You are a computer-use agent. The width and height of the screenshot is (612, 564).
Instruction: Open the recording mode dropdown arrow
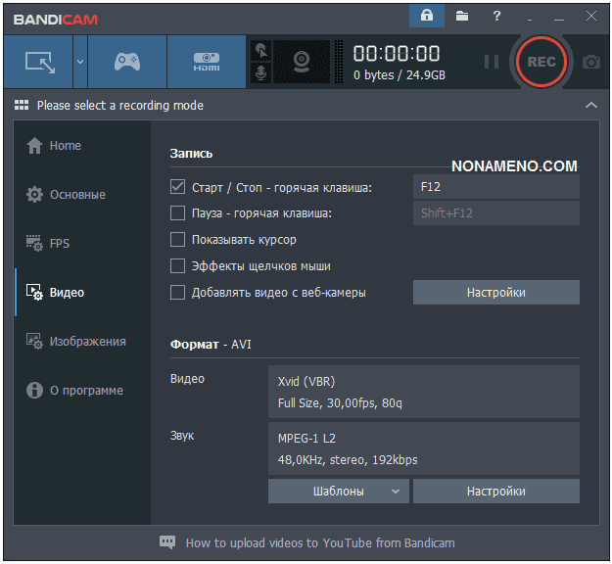[x=80, y=62]
